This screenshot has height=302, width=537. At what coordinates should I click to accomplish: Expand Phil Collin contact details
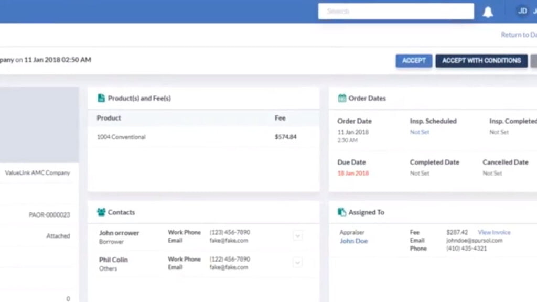(x=298, y=263)
